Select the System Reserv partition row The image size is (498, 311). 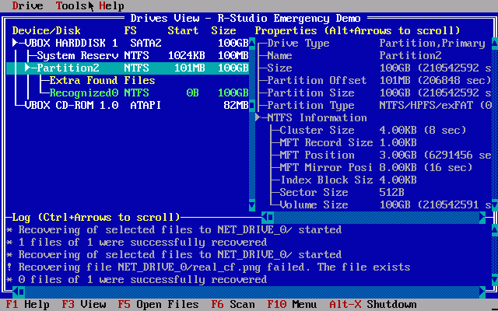coord(78,56)
